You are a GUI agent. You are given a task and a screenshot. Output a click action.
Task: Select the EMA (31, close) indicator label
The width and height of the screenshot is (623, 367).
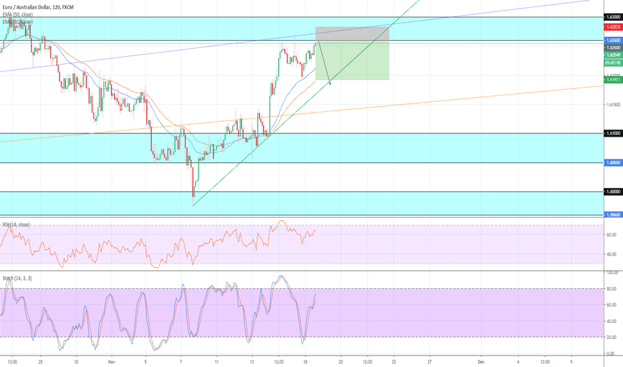point(17,22)
